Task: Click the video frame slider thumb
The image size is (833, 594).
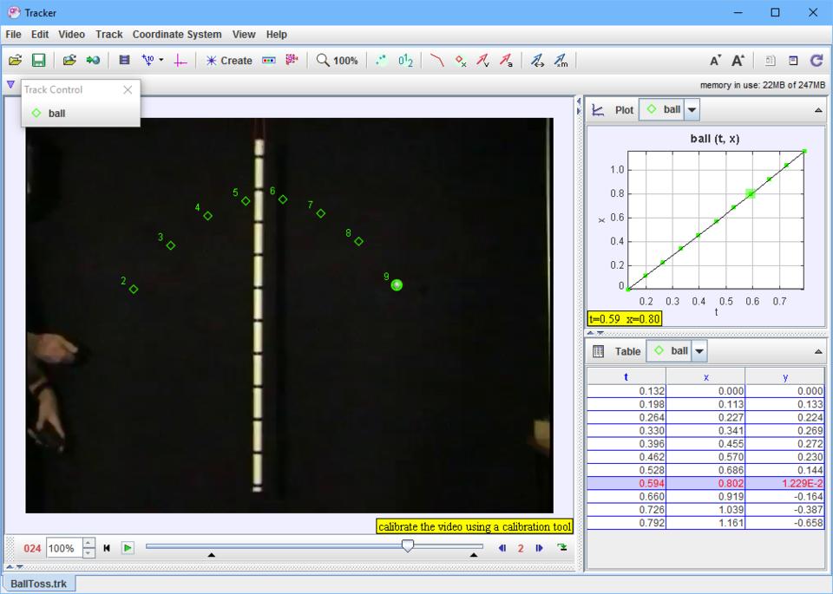Action: click(407, 545)
